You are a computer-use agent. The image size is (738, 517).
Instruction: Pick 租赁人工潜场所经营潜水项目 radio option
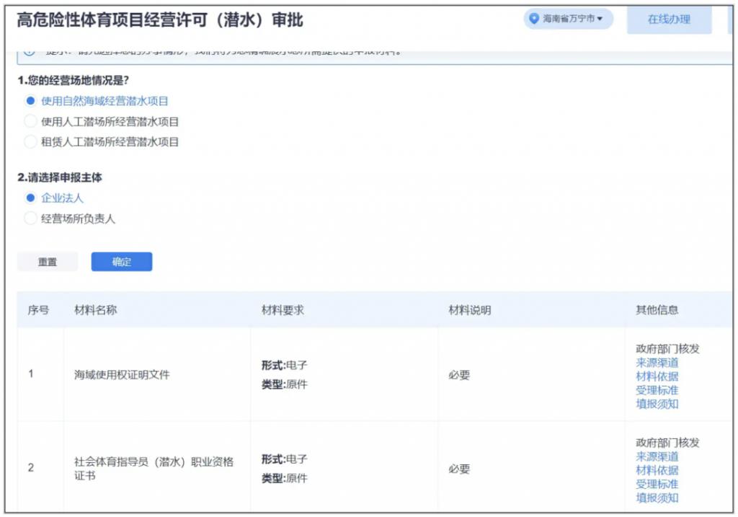[x=30, y=142]
